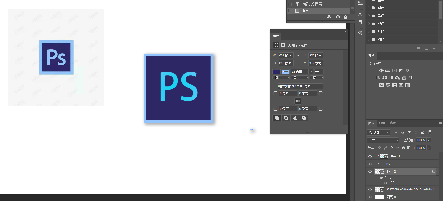The width and height of the screenshot is (443, 201).
Task: Open the Properties panel flyout menu
Action: coord(345,36)
